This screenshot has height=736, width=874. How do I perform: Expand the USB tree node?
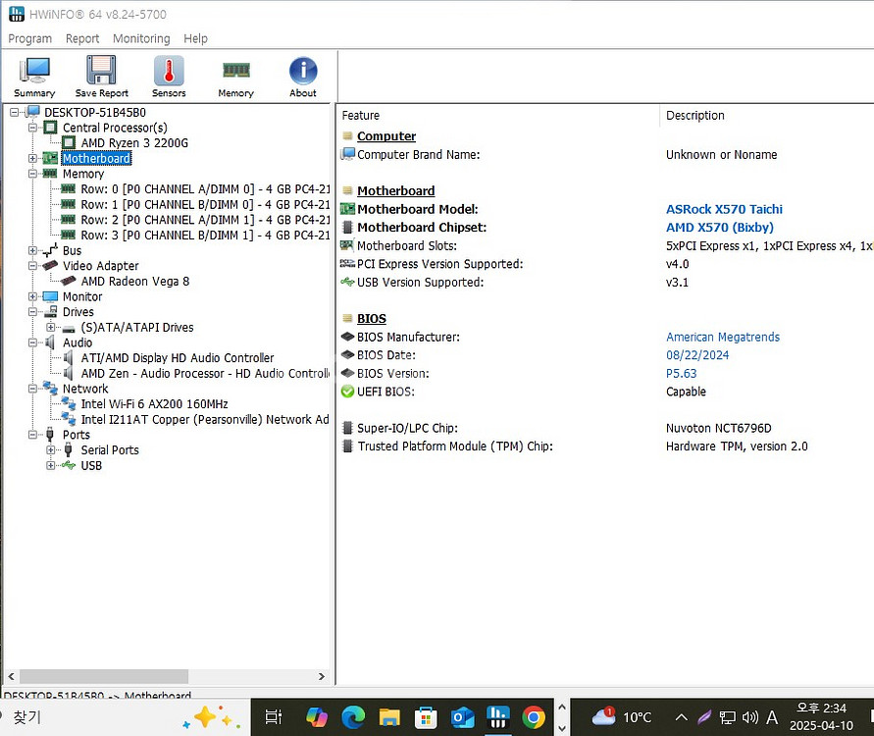51,465
